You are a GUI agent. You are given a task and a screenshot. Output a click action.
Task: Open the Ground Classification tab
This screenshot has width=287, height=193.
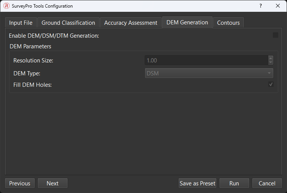(68, 23)
